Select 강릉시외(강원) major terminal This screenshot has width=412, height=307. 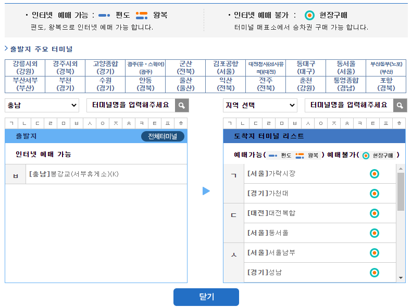(x=25, y=68)
